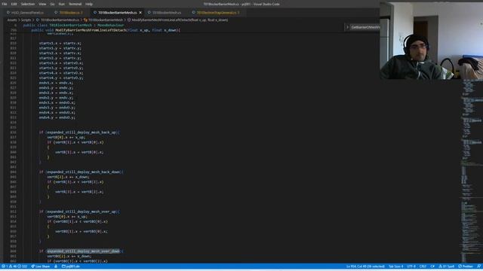483x271 pixels.
Task: Click the line 'startv1.x = startv.x;'
Action: point(60,44)
